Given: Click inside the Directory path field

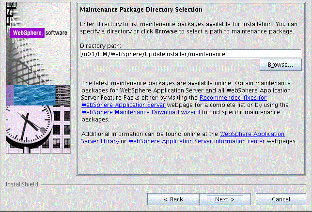Looking at the screenshot, I should (190, 54).
